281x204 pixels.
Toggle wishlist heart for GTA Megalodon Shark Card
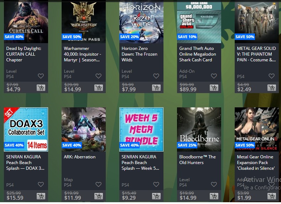point(214,76)
